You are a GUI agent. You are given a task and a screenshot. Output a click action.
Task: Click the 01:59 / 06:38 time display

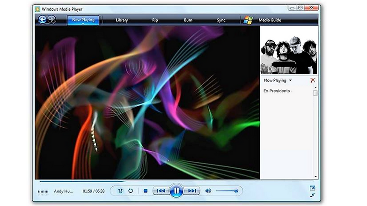[94, 191]
